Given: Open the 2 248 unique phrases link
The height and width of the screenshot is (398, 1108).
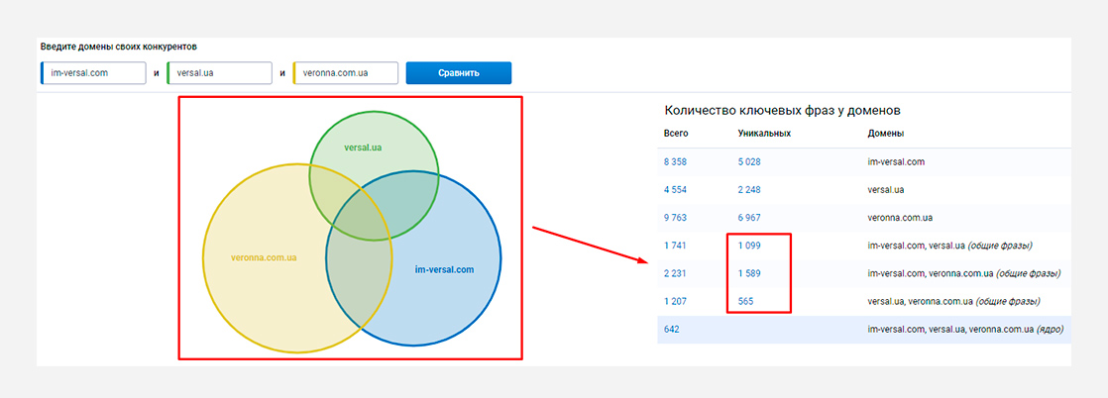Looking at the screenshot, I should point(749,190).
